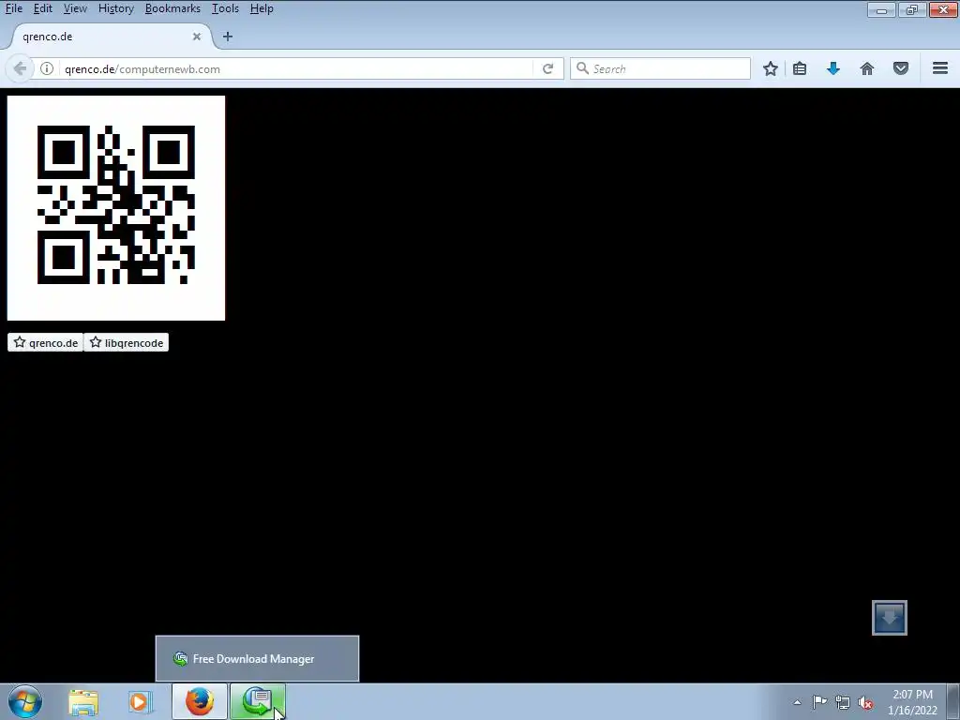Open the Downloads arrow icon
The image size is (960, 720).
[x=833, y=68]
